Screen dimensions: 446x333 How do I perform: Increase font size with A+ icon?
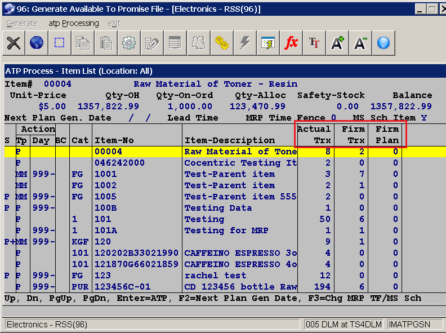(337, 43)
